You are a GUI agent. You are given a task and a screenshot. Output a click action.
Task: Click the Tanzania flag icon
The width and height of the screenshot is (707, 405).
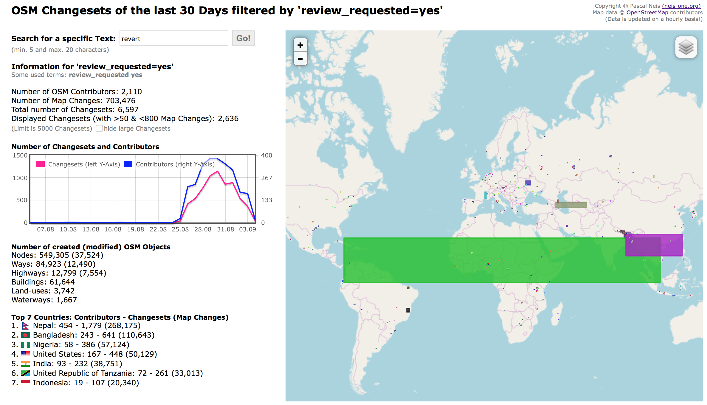(x=25, y=373)
